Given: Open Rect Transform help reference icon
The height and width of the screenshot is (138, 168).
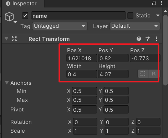Looking at the screenshot, I should pyautogui.click(x=139, y=39).
